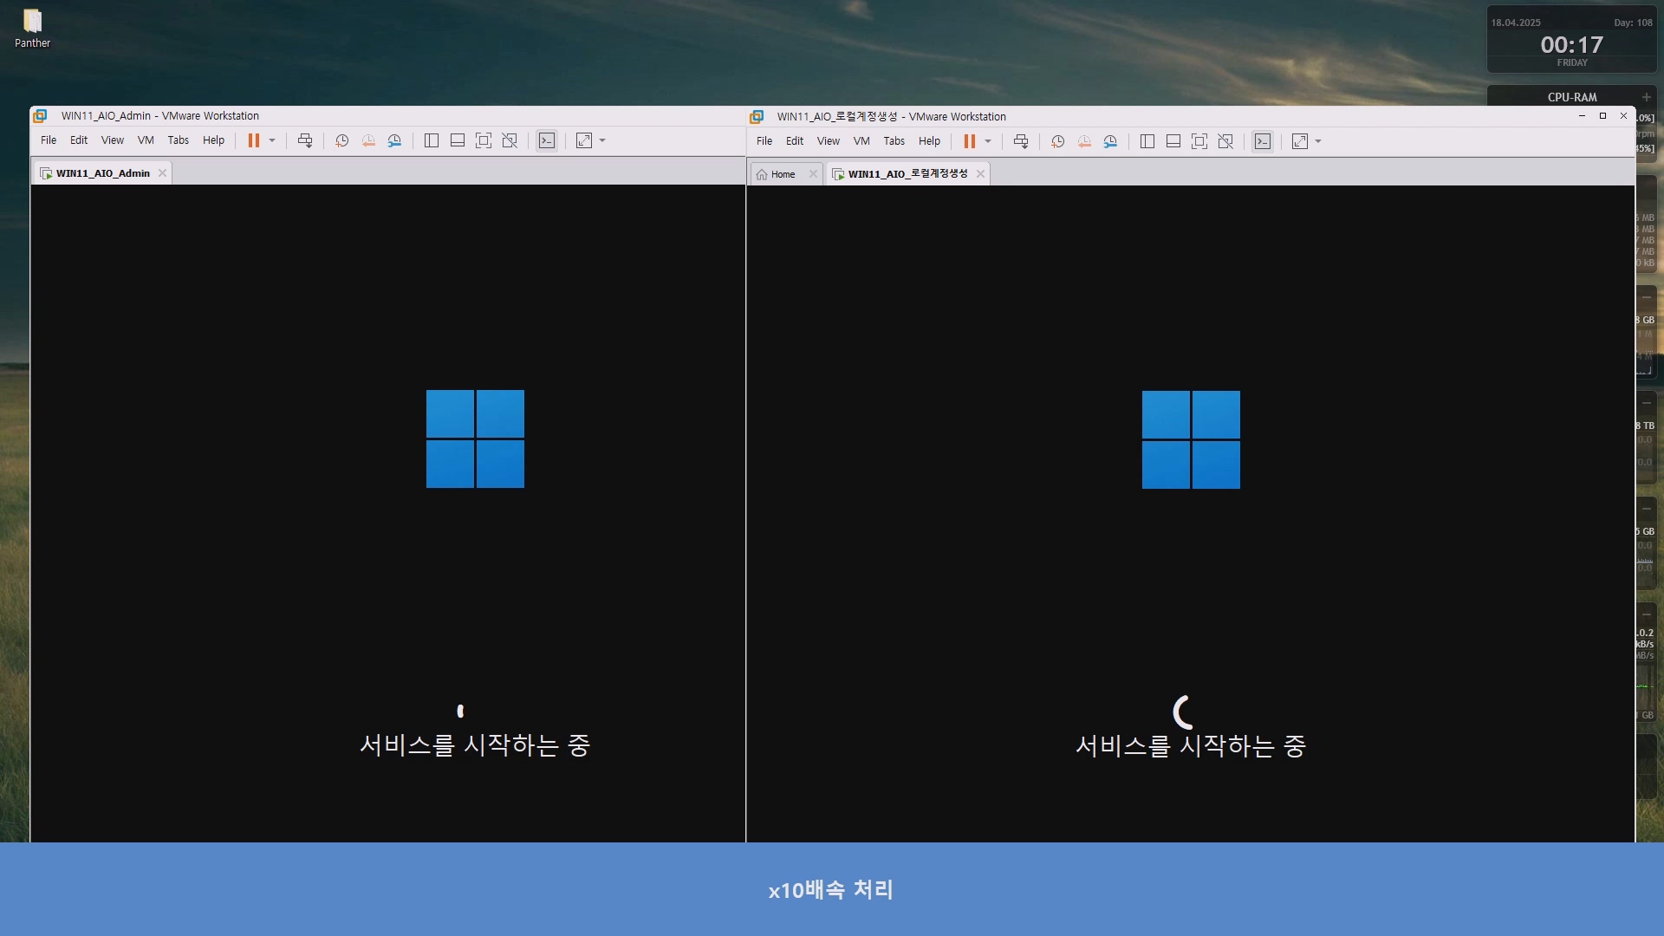Expand power options dropdown arrow in left window
The height and width of the screenshot is (936, 1664).
coord(272,140)
